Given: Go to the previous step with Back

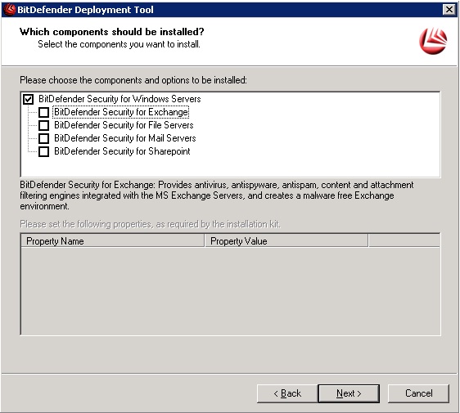Looking at the screenshot, I should point(287,393).
